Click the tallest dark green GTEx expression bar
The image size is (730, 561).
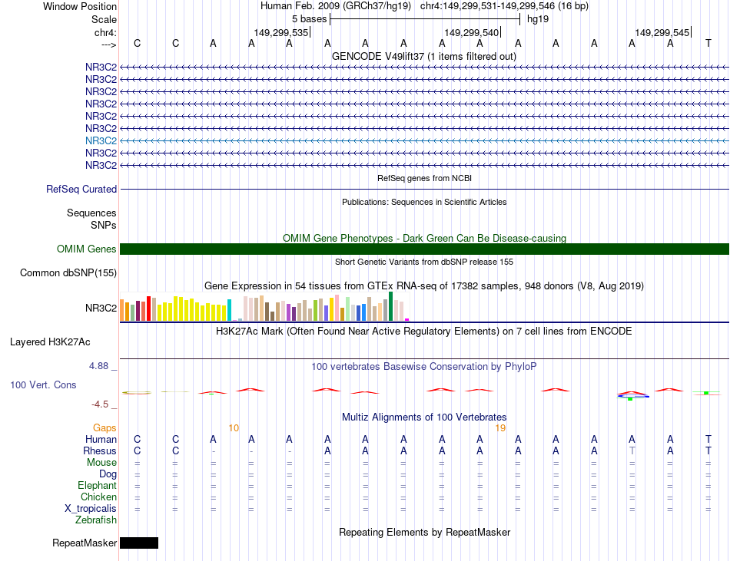pyautogui.click(x=390, y=306)
